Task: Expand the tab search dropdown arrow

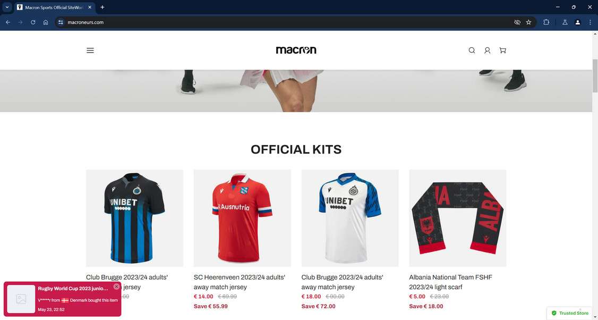Action: tap(7, 7)
